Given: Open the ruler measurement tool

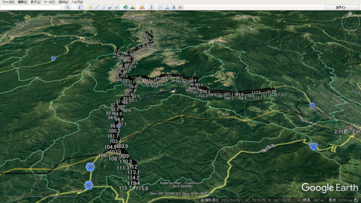Looking at the screenshot, I should [x=151, y=7].
